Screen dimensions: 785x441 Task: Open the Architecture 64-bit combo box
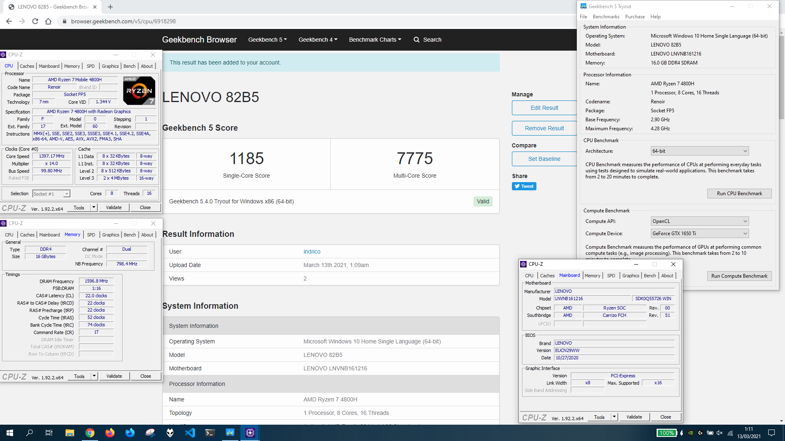tap(700, 151)
